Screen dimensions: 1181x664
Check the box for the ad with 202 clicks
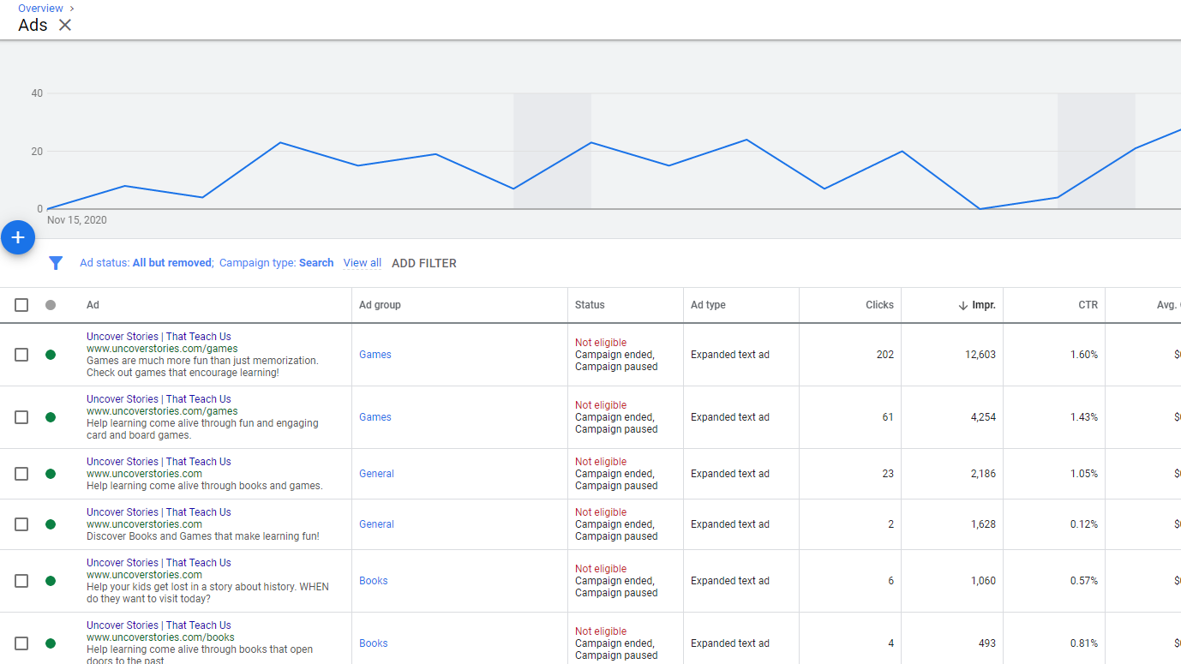(21, 355)
